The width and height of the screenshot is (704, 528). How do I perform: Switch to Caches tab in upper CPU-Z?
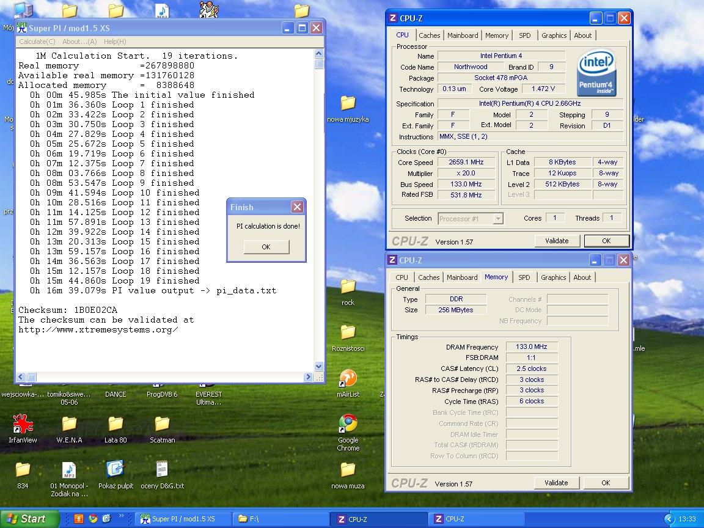click(430, 35)
